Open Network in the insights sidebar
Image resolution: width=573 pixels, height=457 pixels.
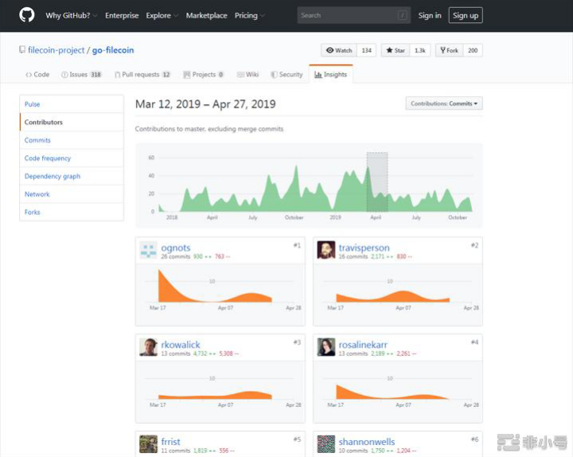(x=72, y=193)
